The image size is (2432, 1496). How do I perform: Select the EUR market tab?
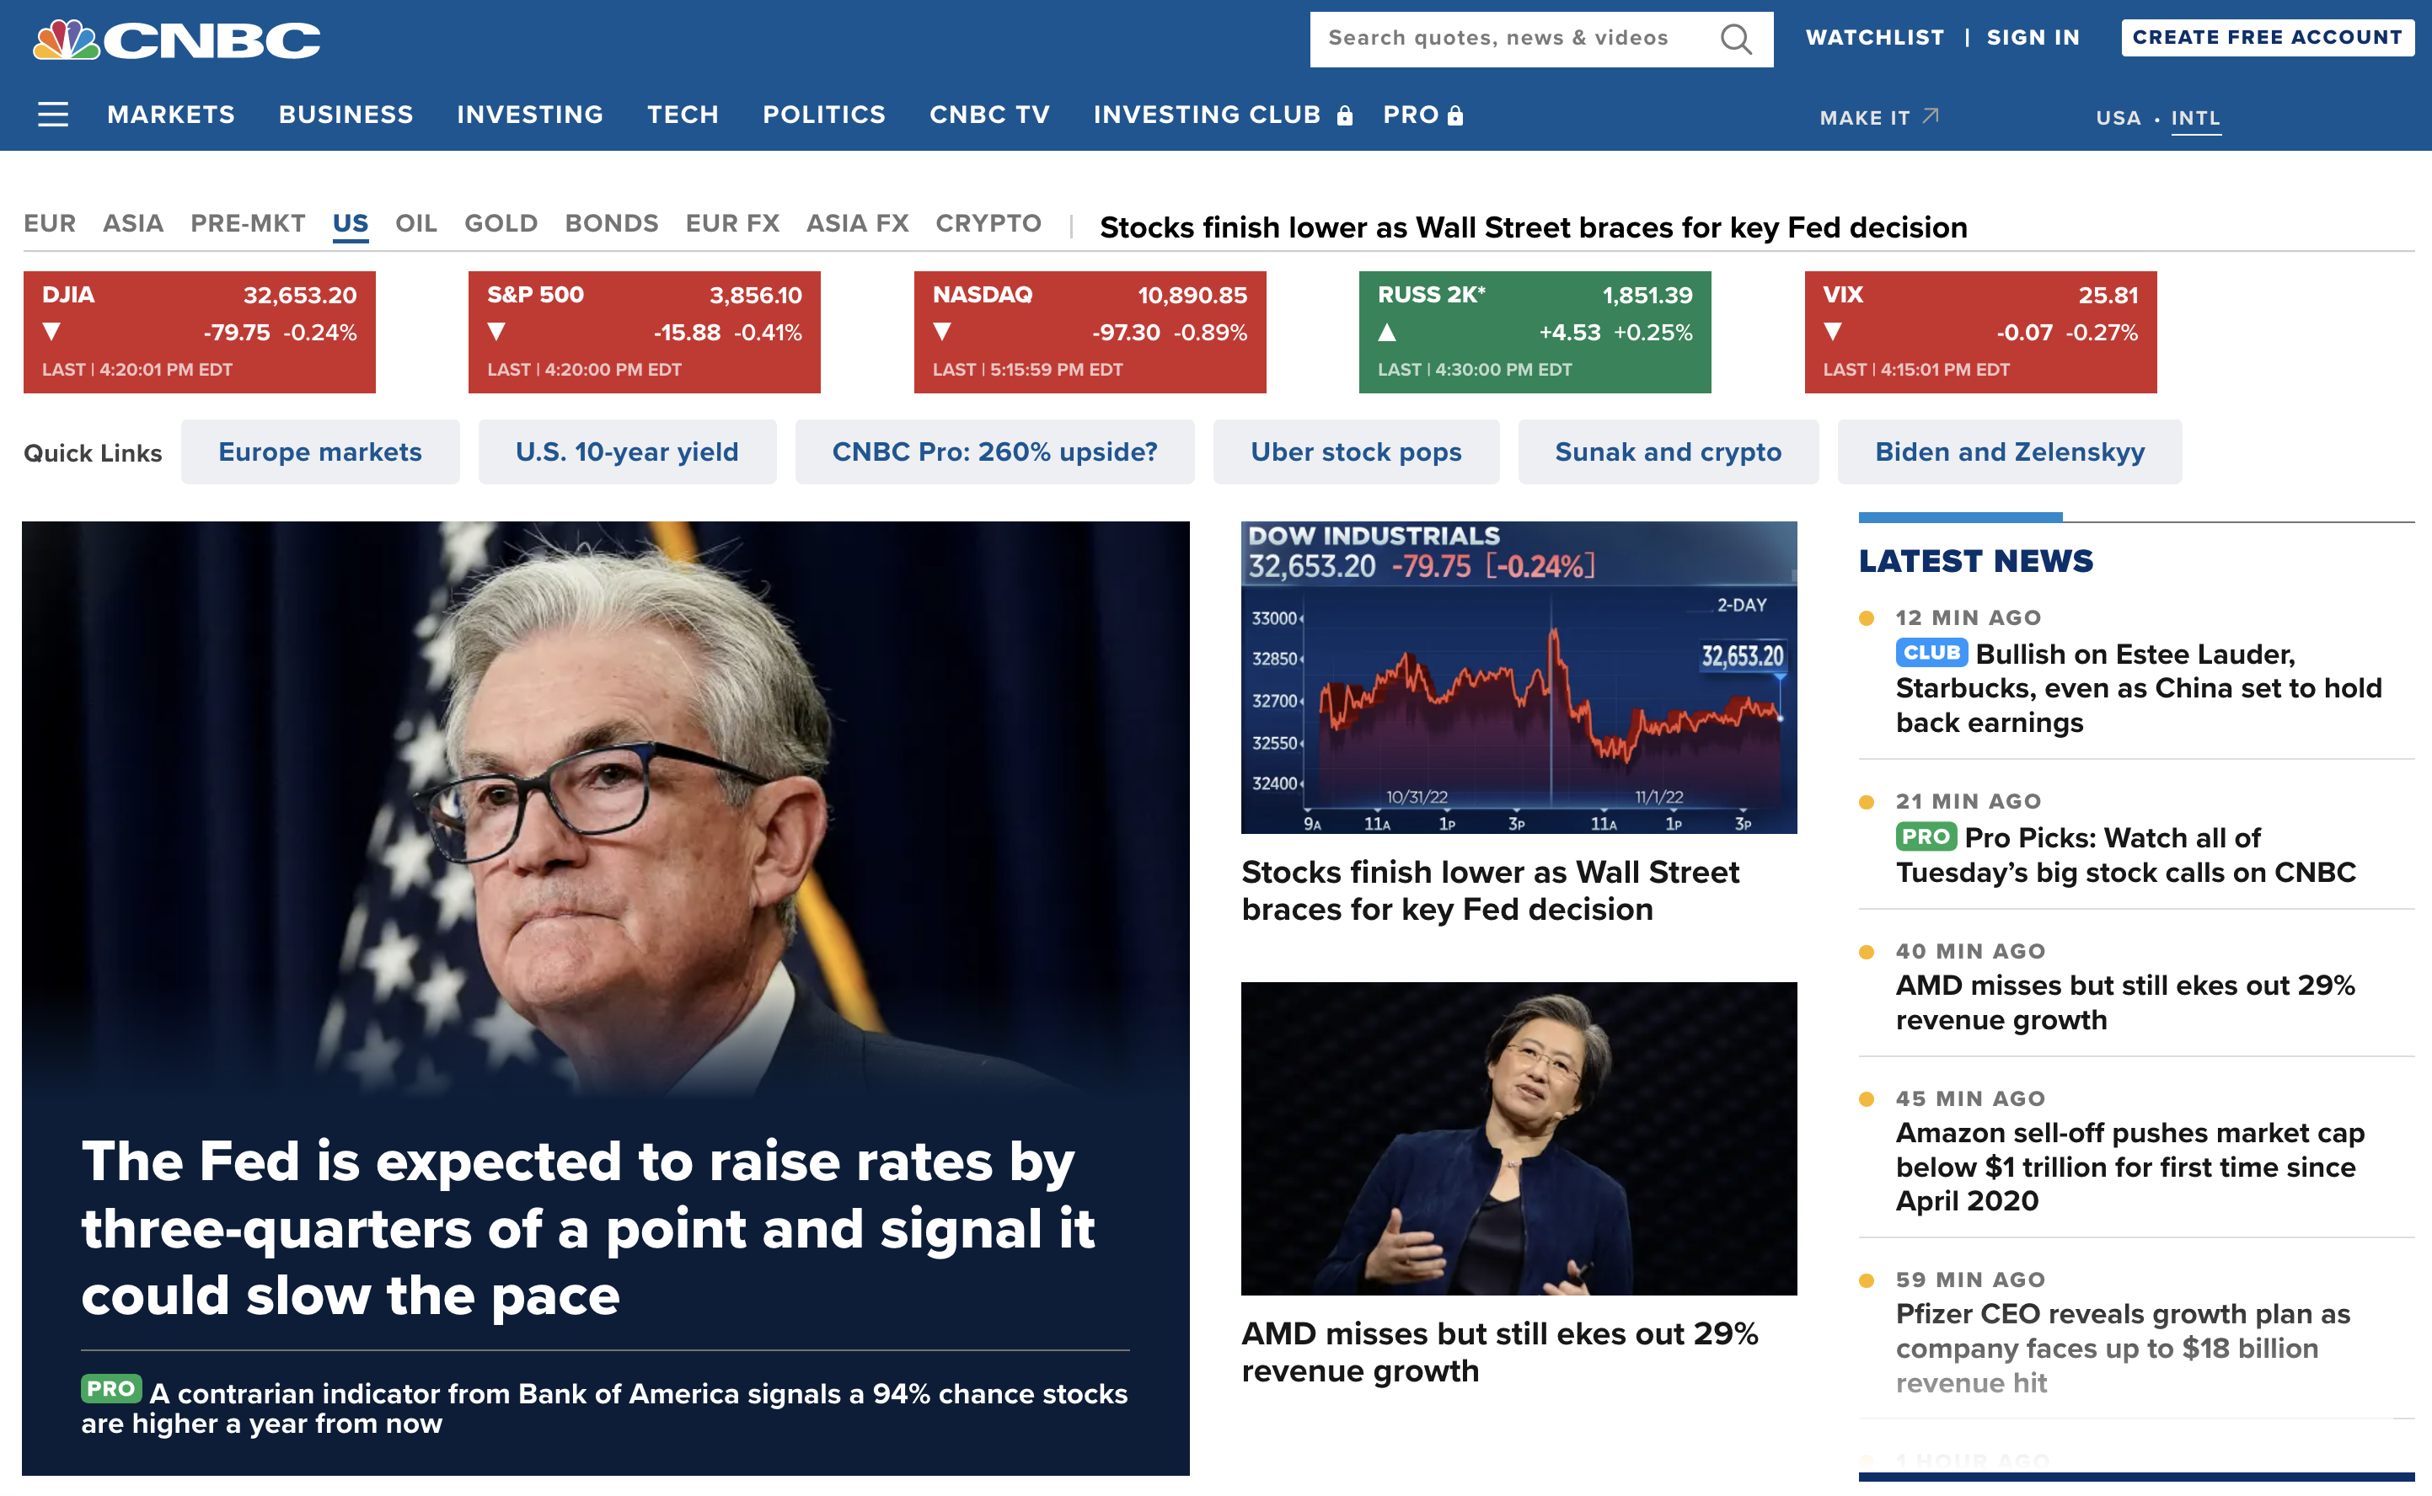pos(50,223)
